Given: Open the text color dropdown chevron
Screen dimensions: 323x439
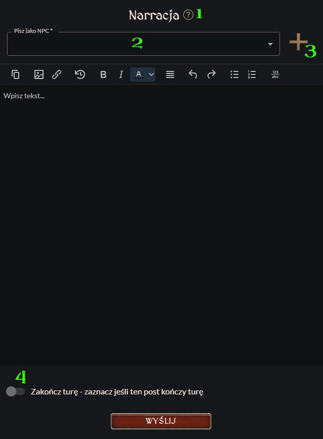Looking at the screenshot, I should tap(151, 74).
